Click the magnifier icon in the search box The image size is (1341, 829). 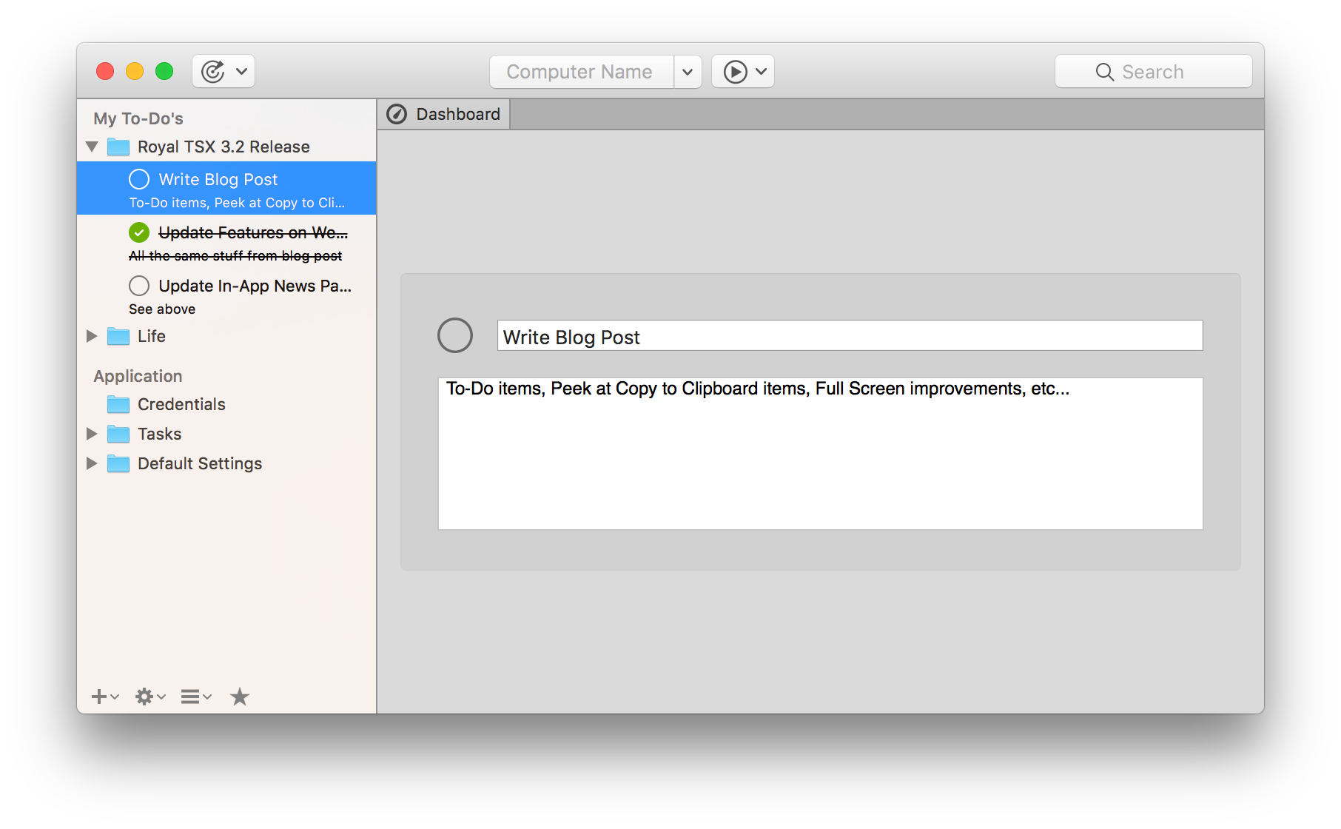coord(1104,72)
